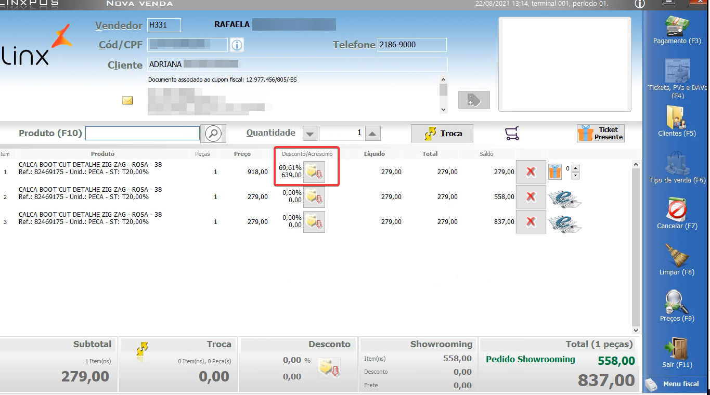
Task: Open Tickets, PVs e DAVs (F4)
Action: (x=677, y=78)
